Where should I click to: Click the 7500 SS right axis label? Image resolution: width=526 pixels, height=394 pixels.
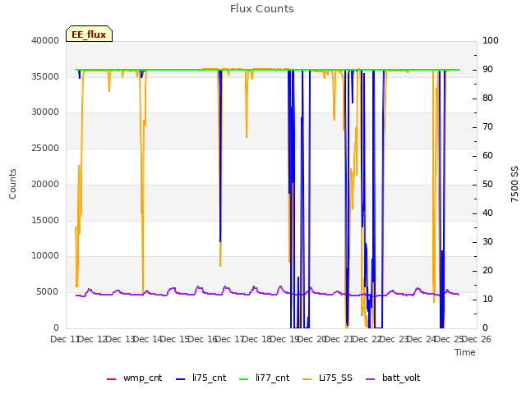(x=514, y=184)
